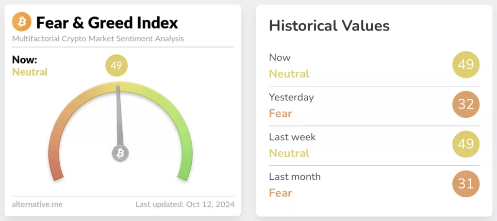Click the grey Bitcoin icon at gauge pivot
The image size is (497, 221).
coord(120,153)
